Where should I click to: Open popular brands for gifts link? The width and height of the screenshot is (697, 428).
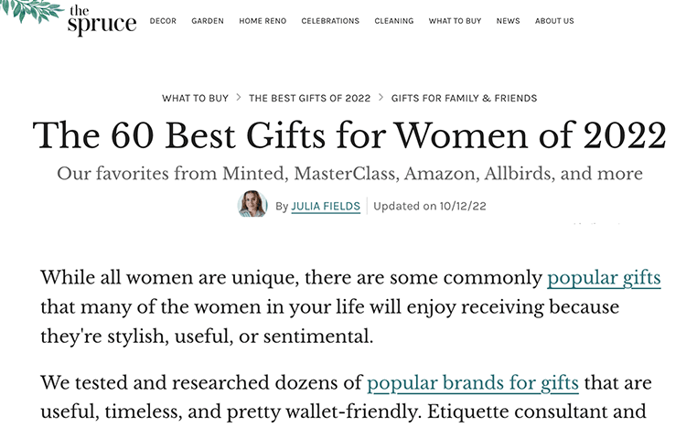(x=473, y=383)
